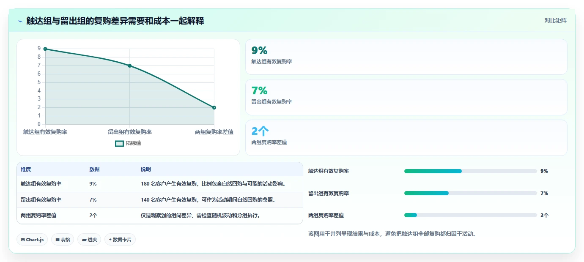
Task: Click the 对比矩阵 label in the header
Action: point(555,20)
